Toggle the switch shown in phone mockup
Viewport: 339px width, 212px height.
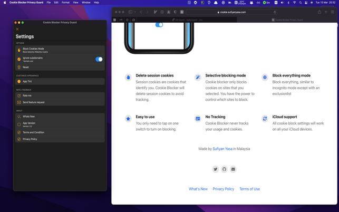click(159, 25)
